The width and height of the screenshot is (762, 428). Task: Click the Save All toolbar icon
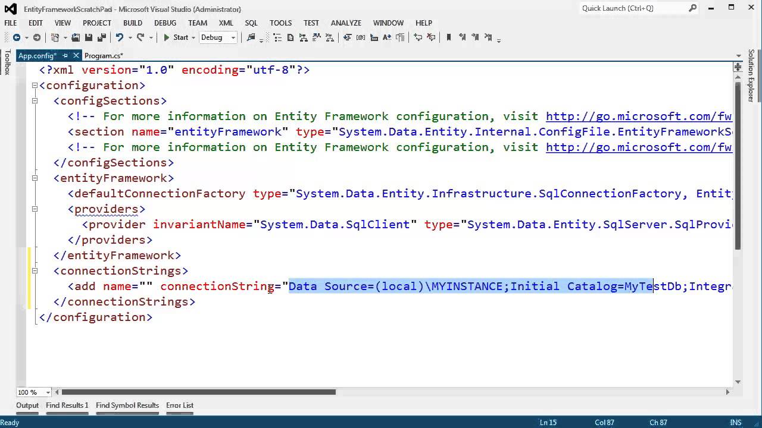[101, 37]
